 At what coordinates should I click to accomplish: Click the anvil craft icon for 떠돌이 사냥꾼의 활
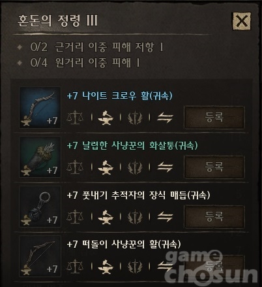click(106, 267)
